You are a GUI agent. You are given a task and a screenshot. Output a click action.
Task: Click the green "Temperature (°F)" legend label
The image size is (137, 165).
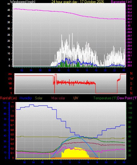click(105, 98)
